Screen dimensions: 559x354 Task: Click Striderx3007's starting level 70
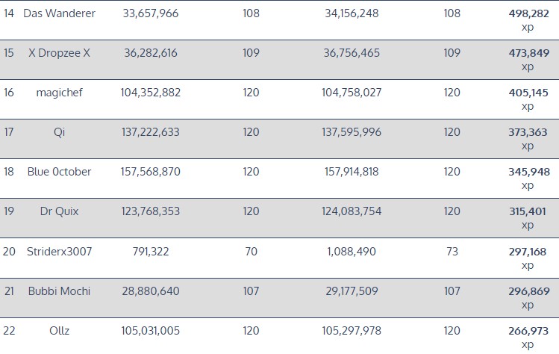coord(251,251)
